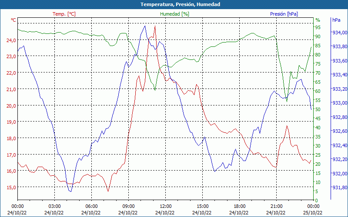This screenshot has width=348, height=217.
Task: Click the 24,0 temperature axis value
Action: coord(10,40)
